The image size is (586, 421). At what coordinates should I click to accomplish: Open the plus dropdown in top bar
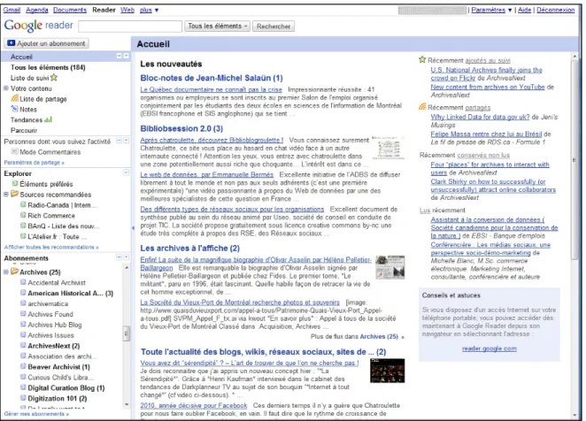pyautogui.click(x=157, y=10)
